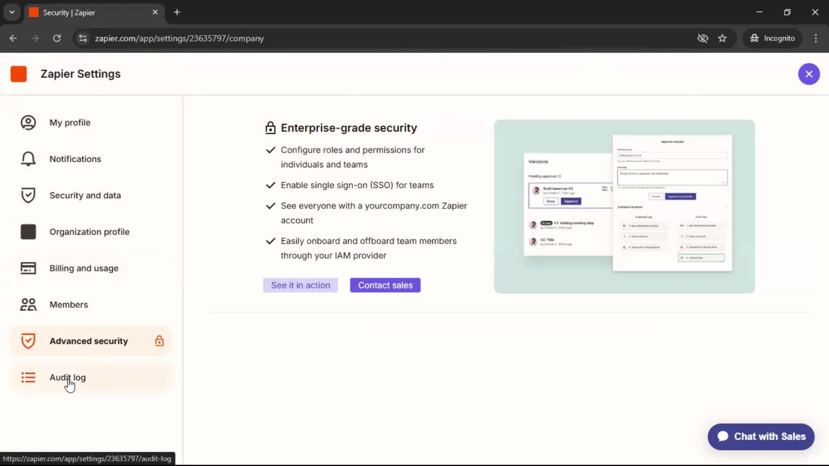The height and width of the screenshot is (466, 829).
Task: Click the Members people icon
Action: point(28,305)
